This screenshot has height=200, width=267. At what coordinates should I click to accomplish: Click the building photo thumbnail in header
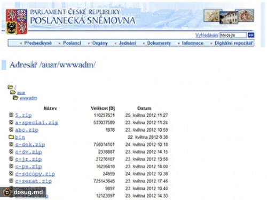pos(229,18)
